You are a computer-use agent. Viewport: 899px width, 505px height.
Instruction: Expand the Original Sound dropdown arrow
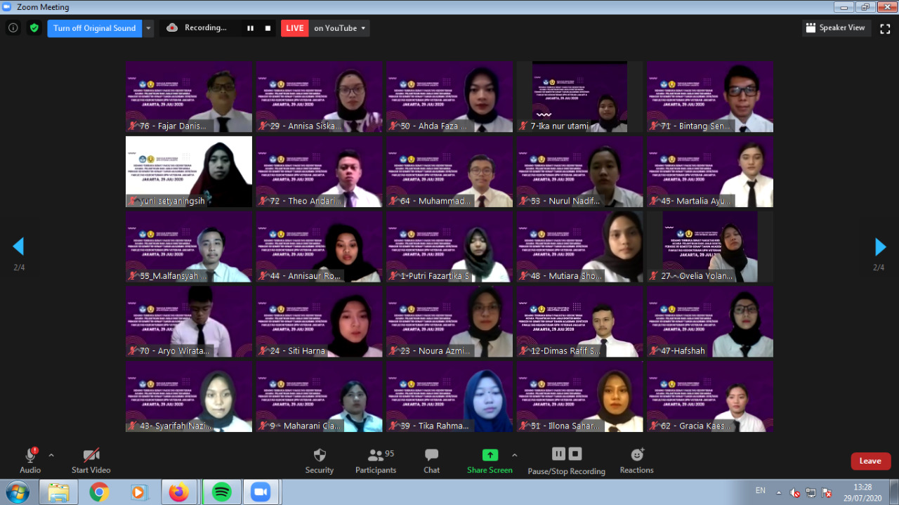tap(148, 28)
